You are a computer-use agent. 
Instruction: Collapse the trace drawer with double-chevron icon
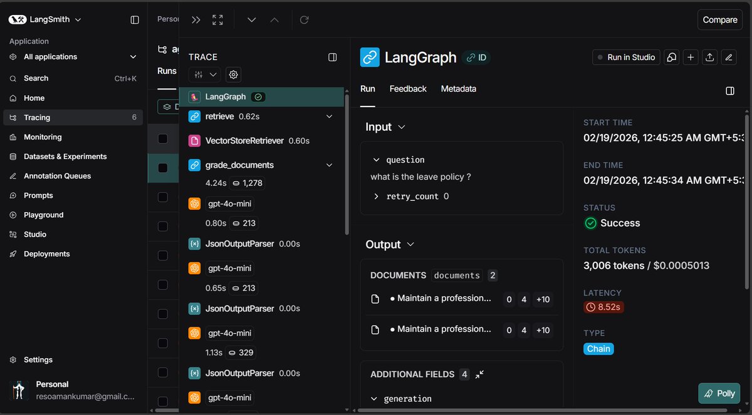pyautogui.click(x=196, y=20)
